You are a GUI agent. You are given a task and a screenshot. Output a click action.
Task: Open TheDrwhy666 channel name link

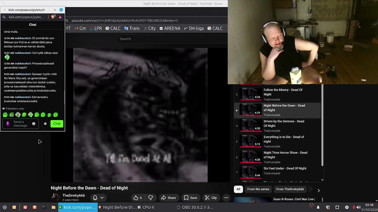point(74,196)
